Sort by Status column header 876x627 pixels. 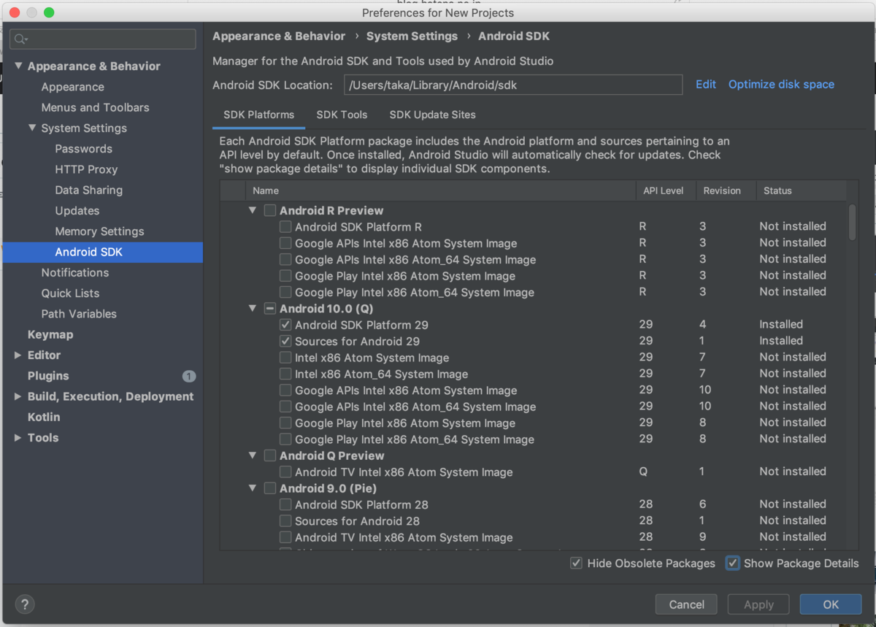[x=801, y=191]
